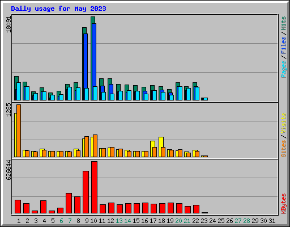This screenshot has width=290, height=227.
Task: Click green day 14 on the x-axis
Action: [x=127, y=221]
